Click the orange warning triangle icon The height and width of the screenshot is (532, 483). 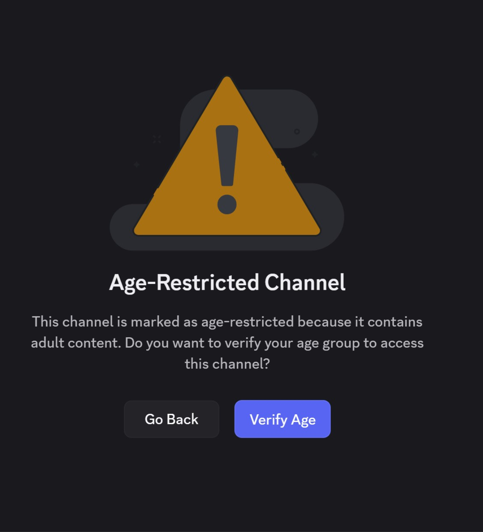point(227,156)
